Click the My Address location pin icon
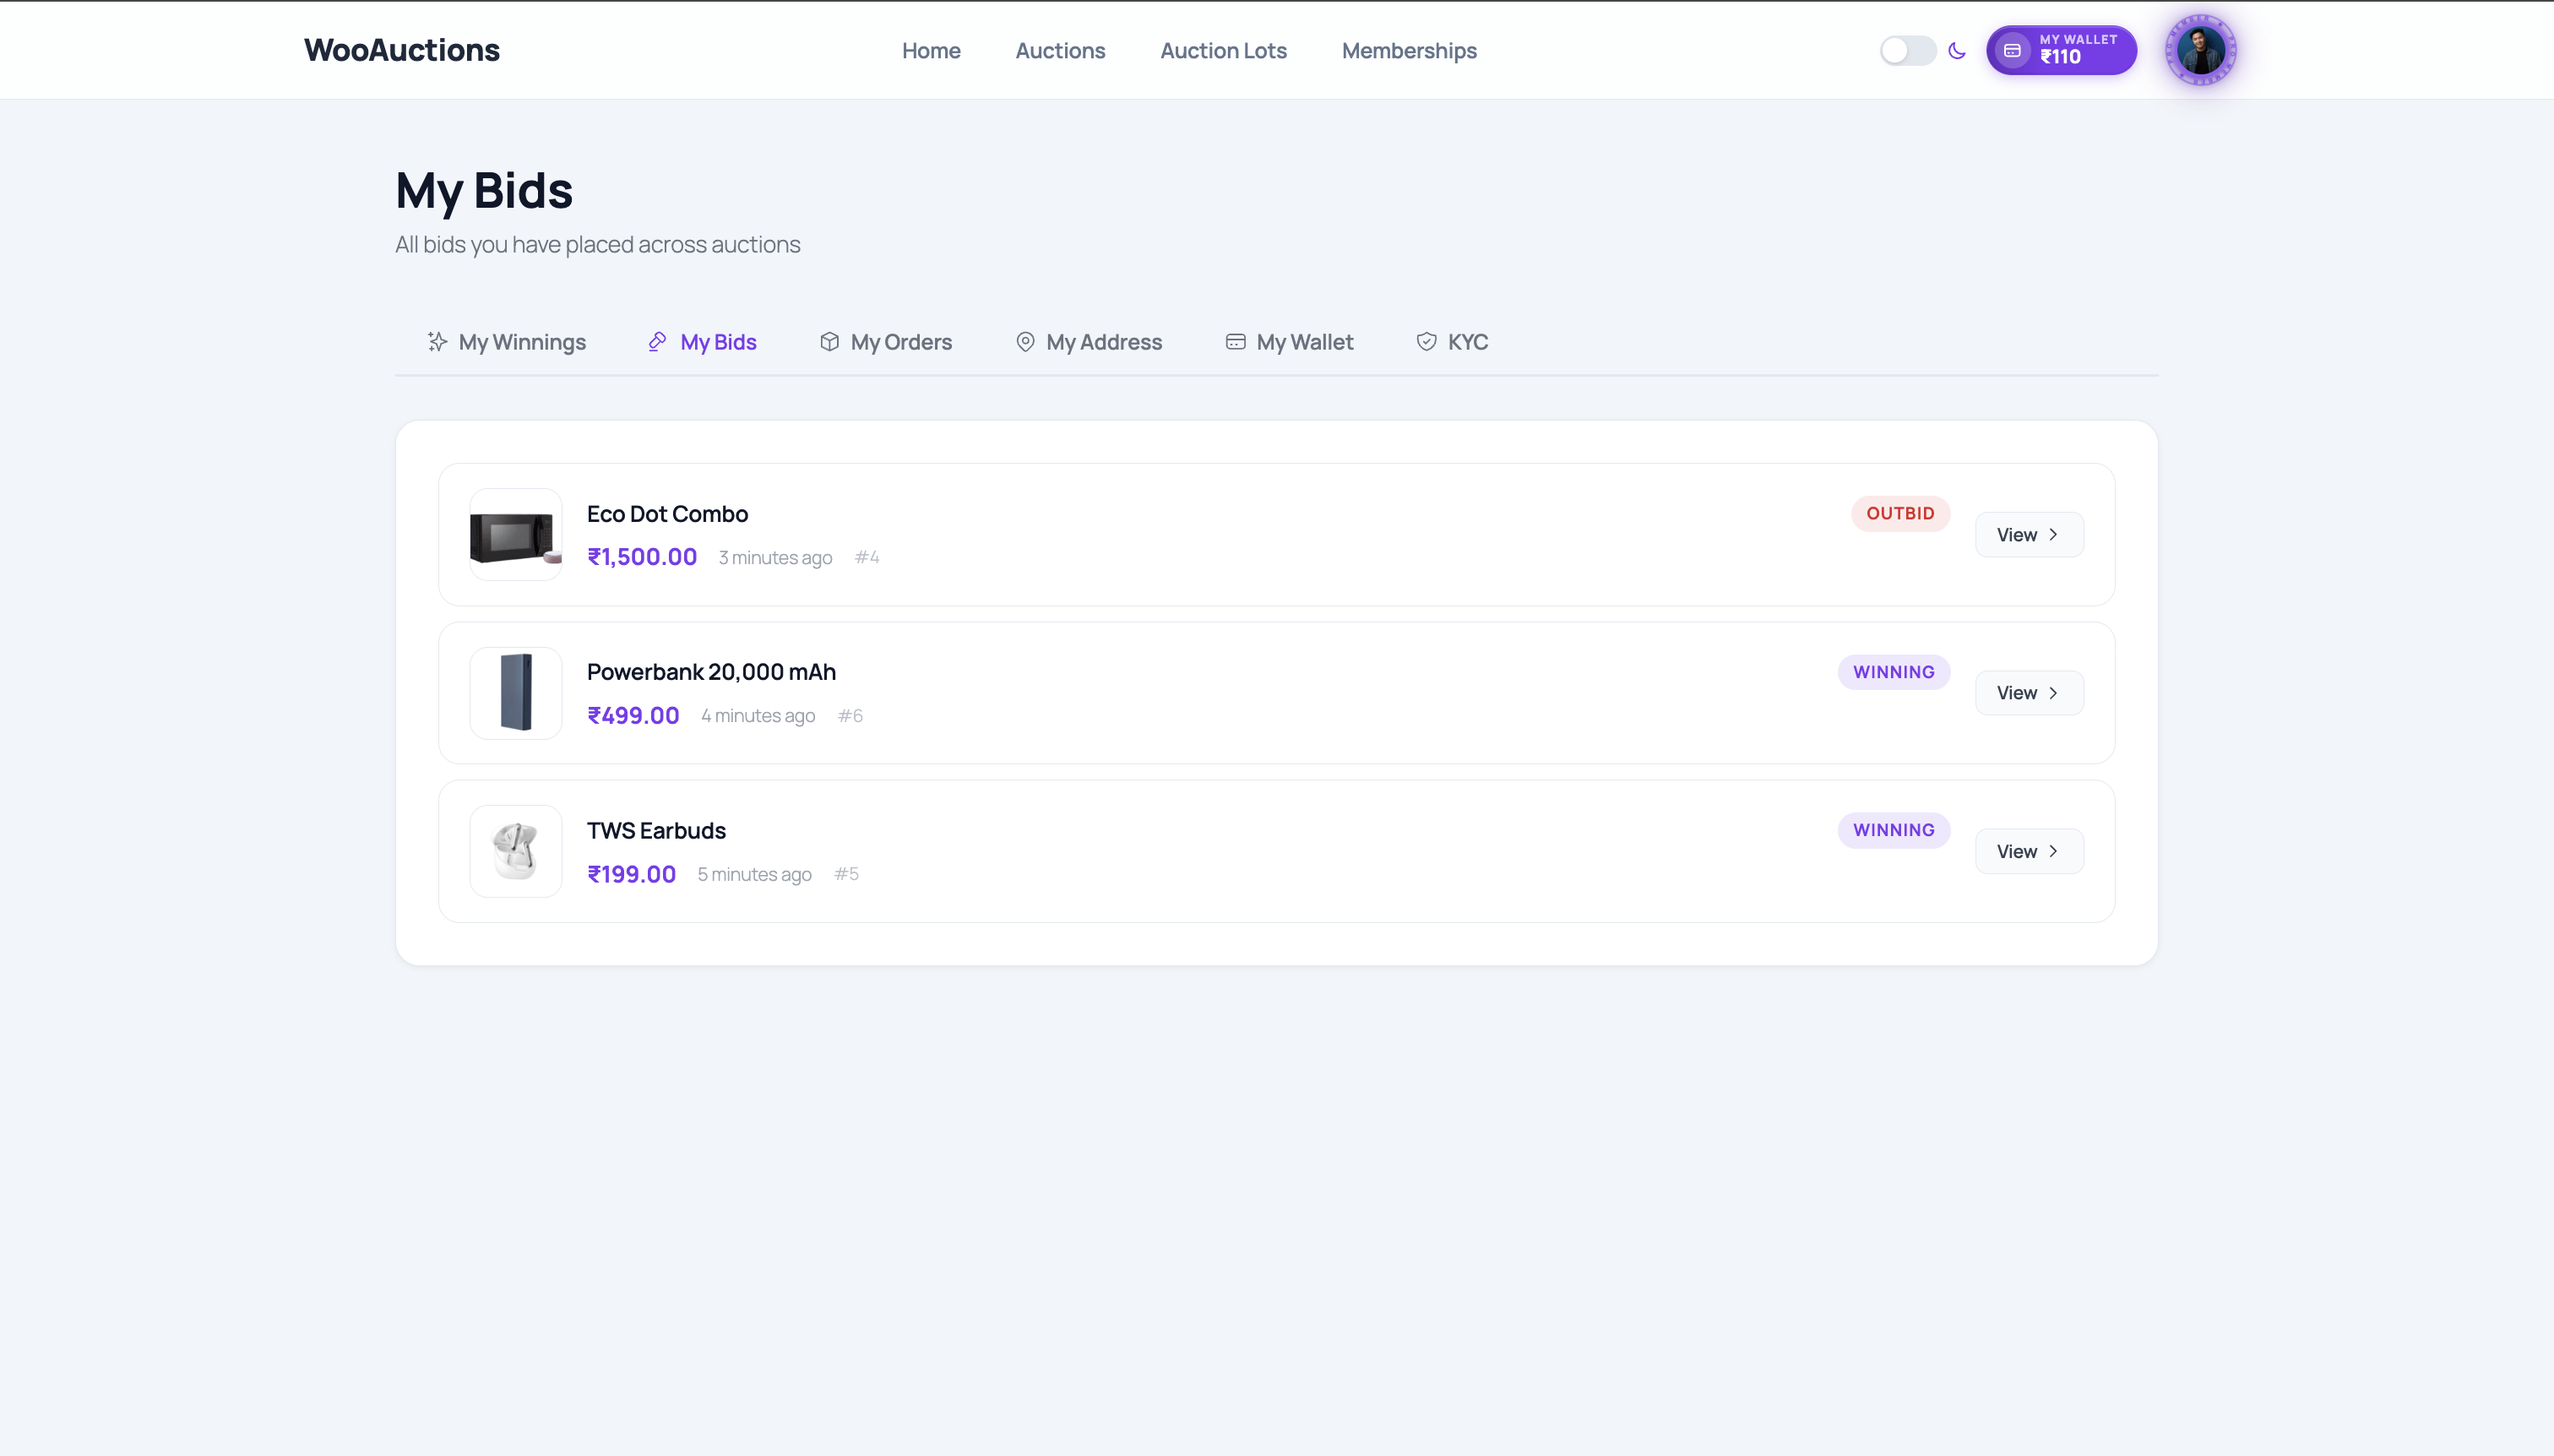 [1024, 342]
